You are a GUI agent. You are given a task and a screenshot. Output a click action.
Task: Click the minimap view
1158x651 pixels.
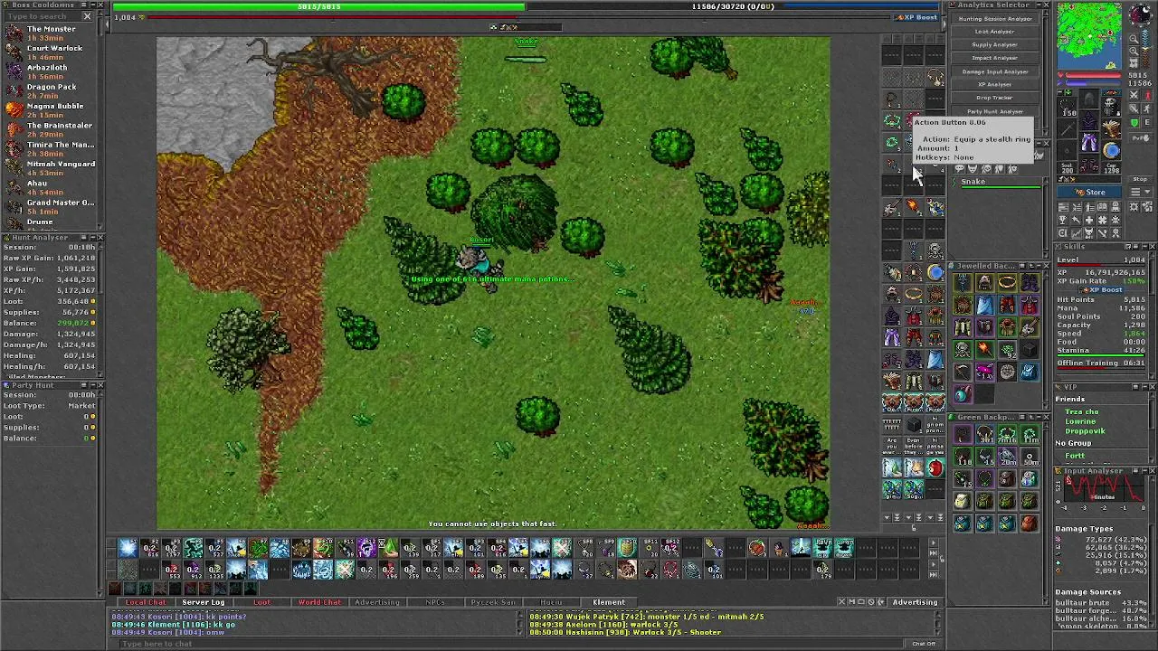tap(1089, 36)
